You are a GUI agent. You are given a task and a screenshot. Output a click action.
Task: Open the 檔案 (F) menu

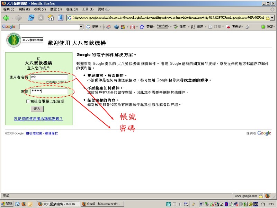8,9
